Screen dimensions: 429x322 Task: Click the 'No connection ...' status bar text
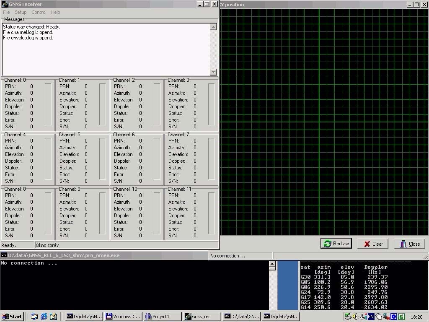pyautogui.click(x=227, y=256)
